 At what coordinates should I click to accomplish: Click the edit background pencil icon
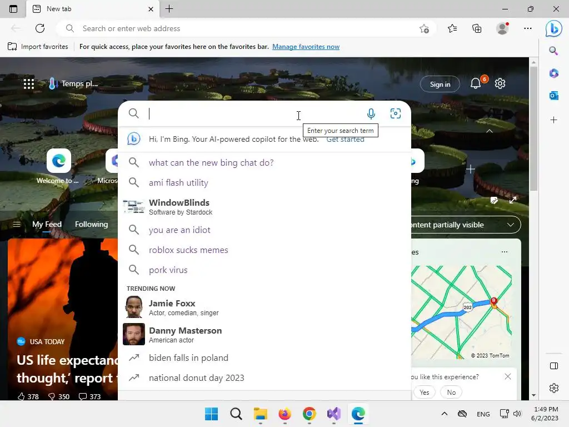point(494,200)
